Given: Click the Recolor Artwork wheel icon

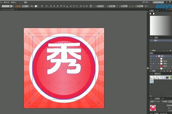Looking at the screenshot, I should click(42, 6).
